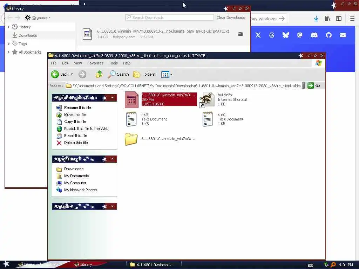Open Firefox downloads arrow icon
The height and width of the screenshot is (269, 359).
(x=316, y=19)
